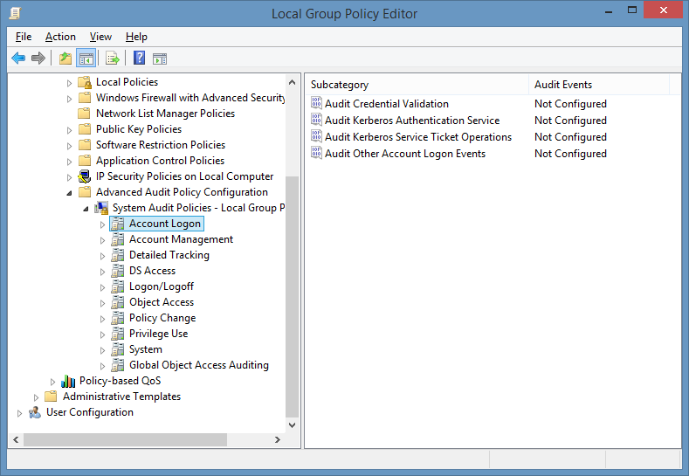Toggle Show/Hide Console Tree toolbar icon
Viewport: 689px width, 476px height.
(x=86, y=58)
